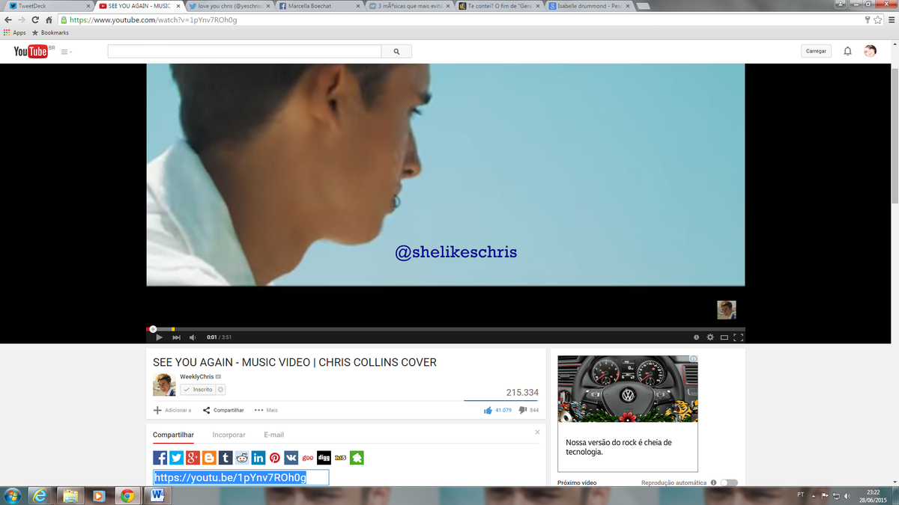
Task: Share on Digg
Action: point(324,458)
